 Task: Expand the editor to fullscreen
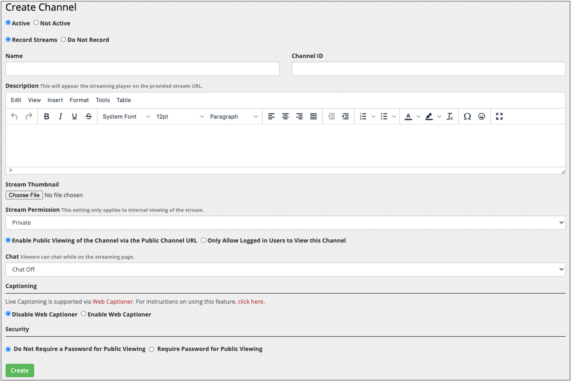click(499, 117)
